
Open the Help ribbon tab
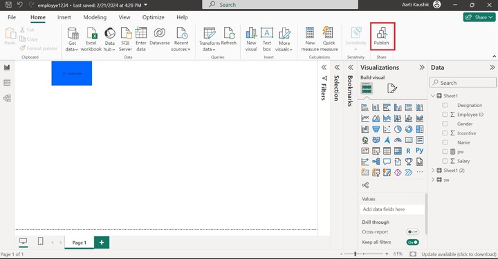click(183, 17)
